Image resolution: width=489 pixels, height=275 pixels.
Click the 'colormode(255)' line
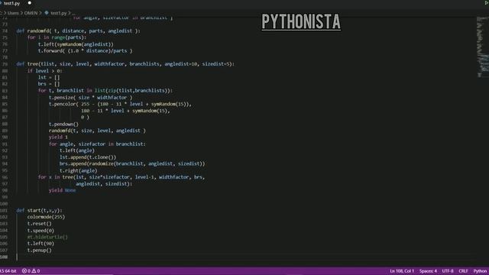click(x=46, y=217)
